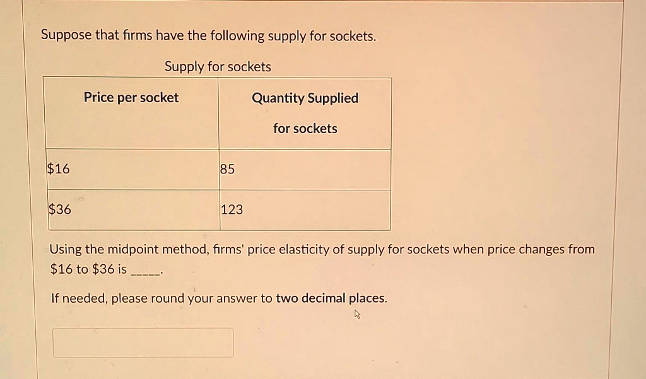Click the empty answer input box
Image resolution: width=646 pixels, height=379 pixels.
[x=143, y=342]
